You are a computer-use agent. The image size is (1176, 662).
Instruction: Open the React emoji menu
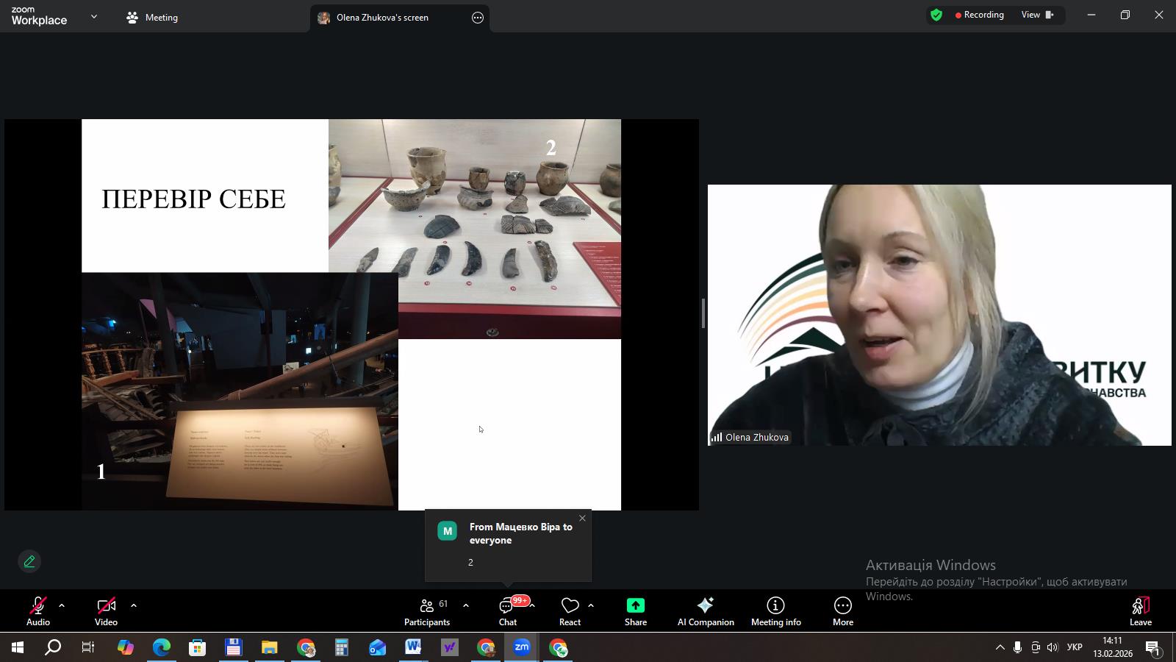point(570,611)
